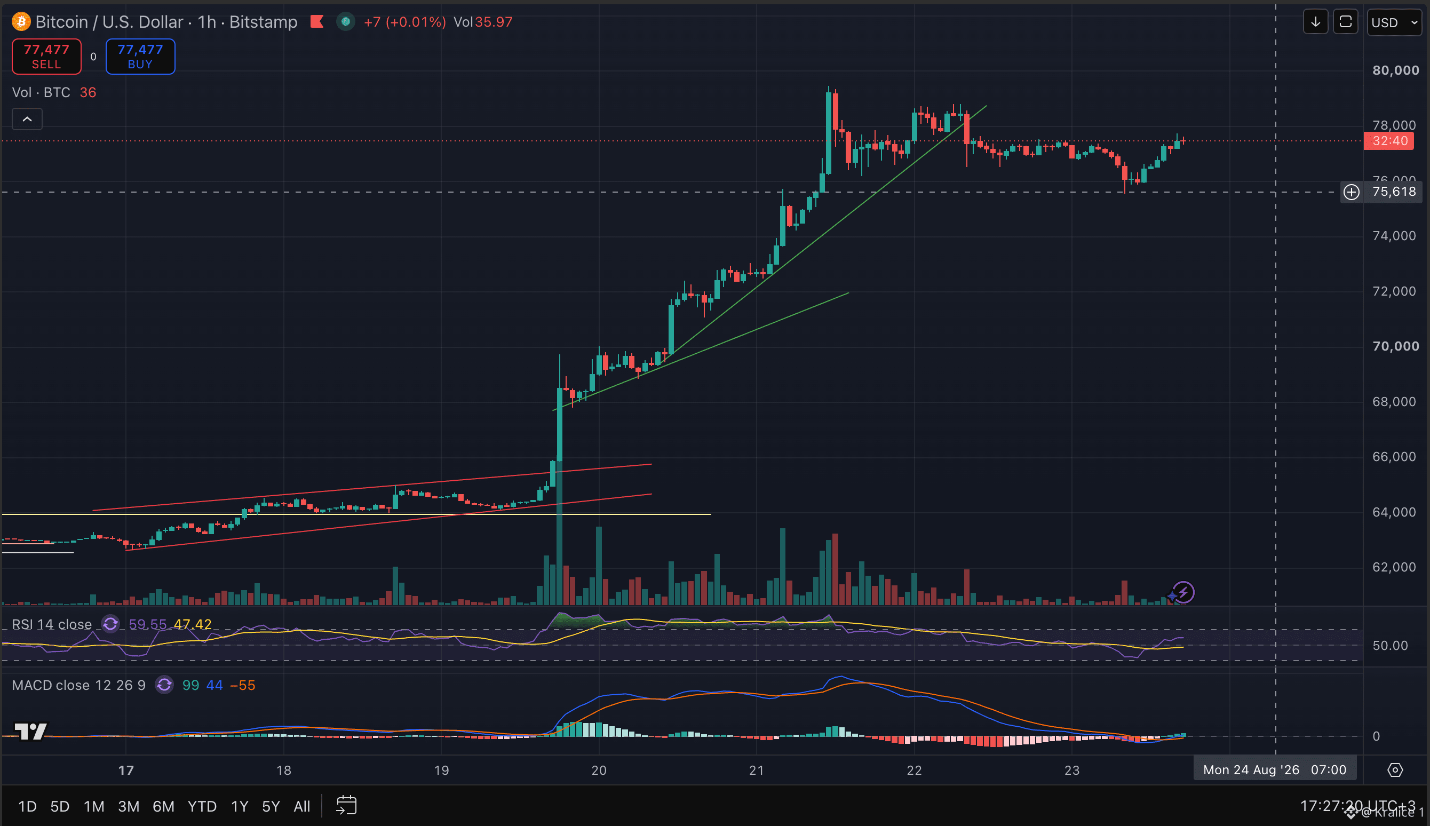Select the 5D time range
This screenshot has width=1430, height=826.
click(60, 806)
